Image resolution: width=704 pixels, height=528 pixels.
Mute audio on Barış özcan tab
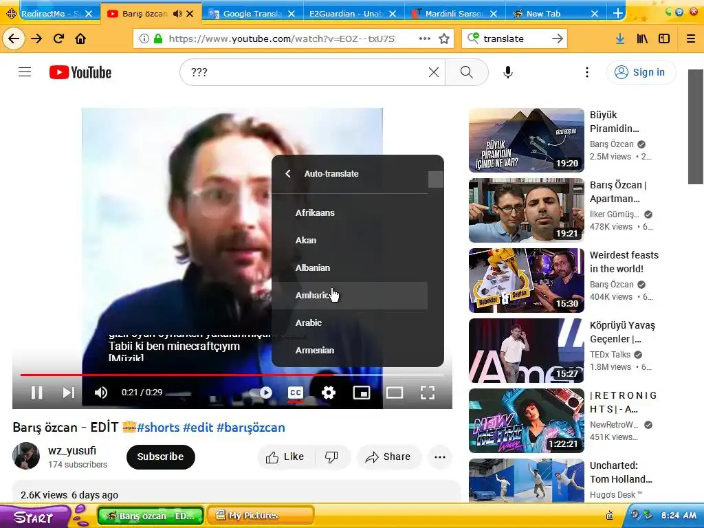(x=177, y=14)
